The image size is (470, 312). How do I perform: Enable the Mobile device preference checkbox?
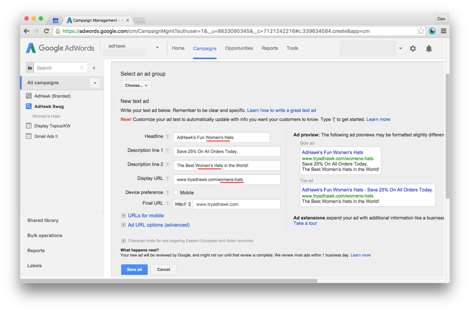176,193
